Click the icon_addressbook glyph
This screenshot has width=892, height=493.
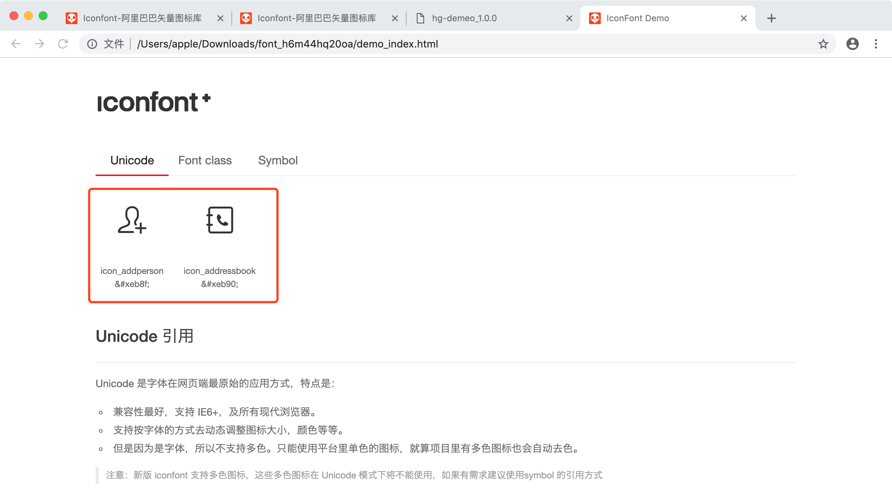(x=220, y=220)
